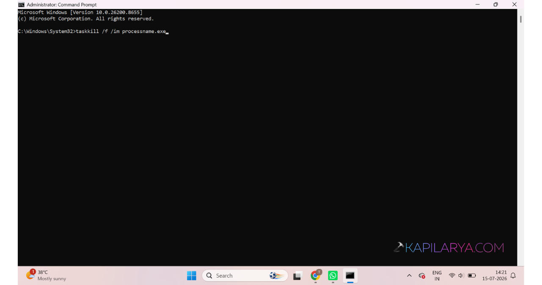Click the Command Prompt vertical scrollbar thumb
This screenshot has width=542, height=285.
pyautogui.click(x=520, y=19)
